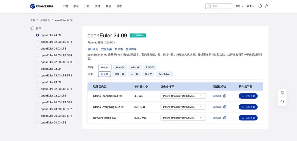Open mirror dropdown for Network Install ISO
The image size is (297, 141).
tap(183, 118)
